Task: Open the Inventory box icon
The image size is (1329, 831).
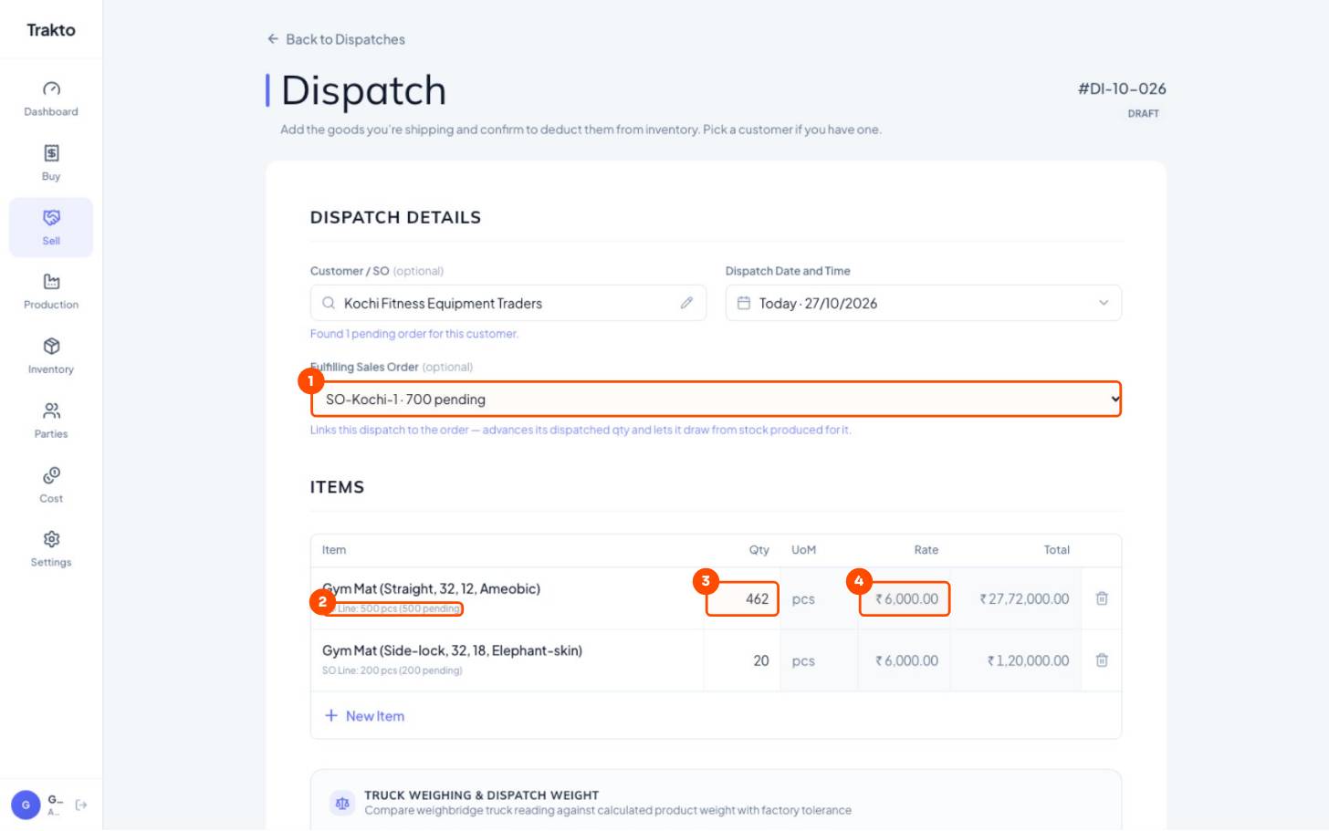Action: [x=51, y=346]
